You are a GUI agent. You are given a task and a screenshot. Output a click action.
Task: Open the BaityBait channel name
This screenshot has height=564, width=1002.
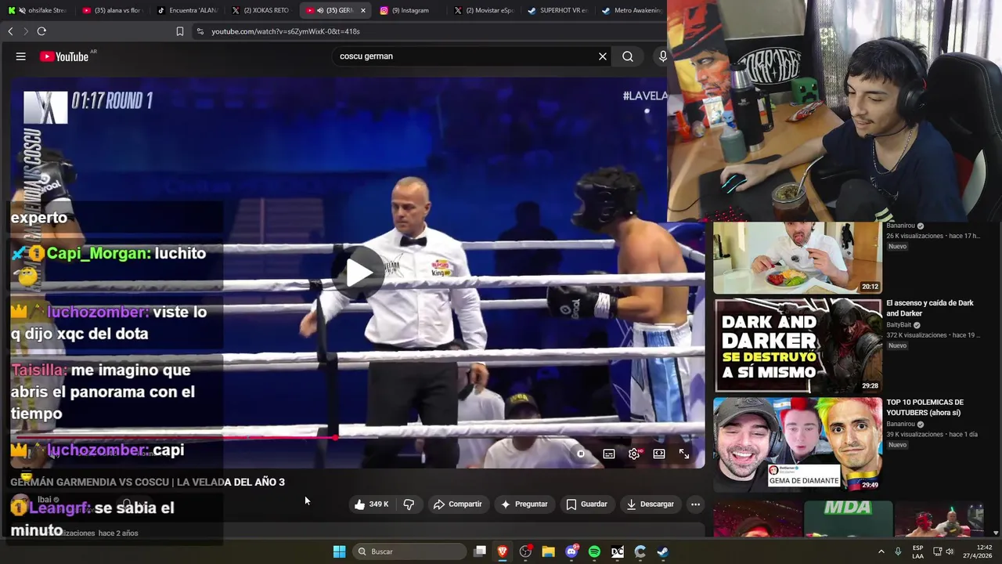click(x=899, y=324)
